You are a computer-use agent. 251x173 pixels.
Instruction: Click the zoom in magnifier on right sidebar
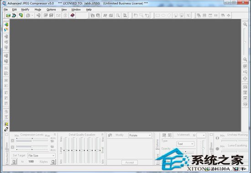[245, 24]
